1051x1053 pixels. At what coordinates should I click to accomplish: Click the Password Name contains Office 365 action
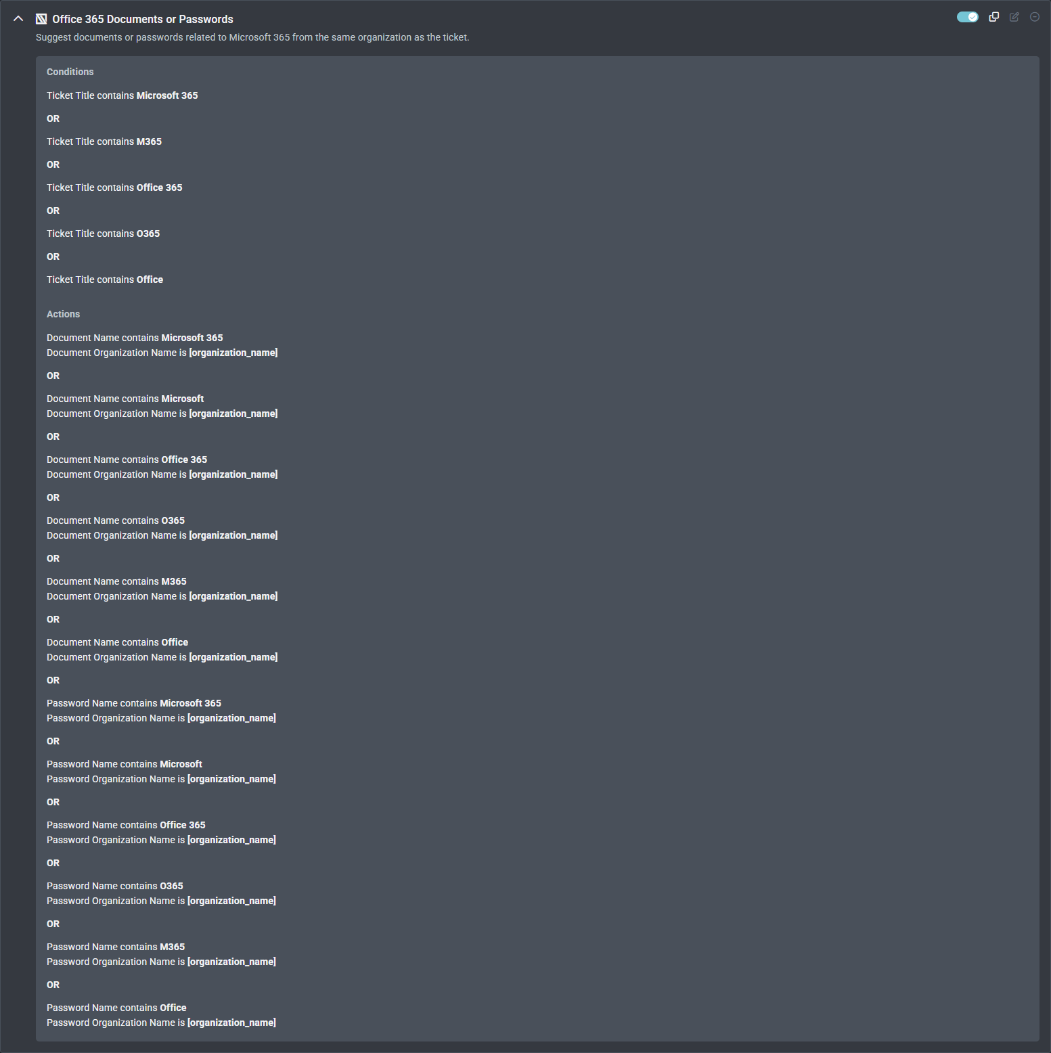126,825
